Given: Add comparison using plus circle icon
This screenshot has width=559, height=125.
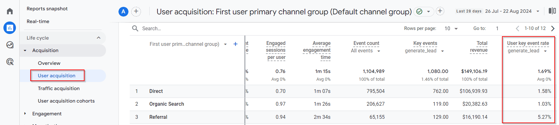Looking at the screenshot, I should pyautogui.click(x=136, y=12).
